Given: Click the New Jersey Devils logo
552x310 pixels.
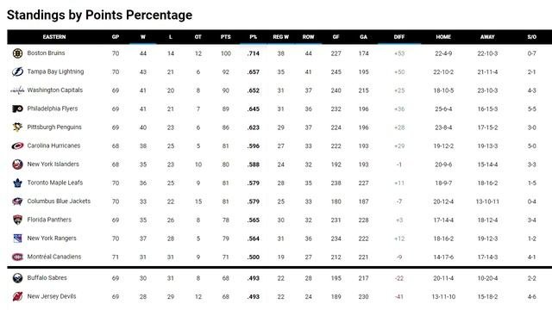Looking at the screenshot, I should [x=17, y=296].
